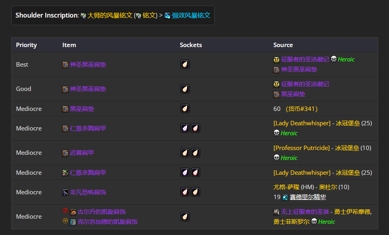Click the scroll icon beside 大师的风暴铭文
Image resolution: width=389 pixels, height=235 pixels.
[83, 15]
